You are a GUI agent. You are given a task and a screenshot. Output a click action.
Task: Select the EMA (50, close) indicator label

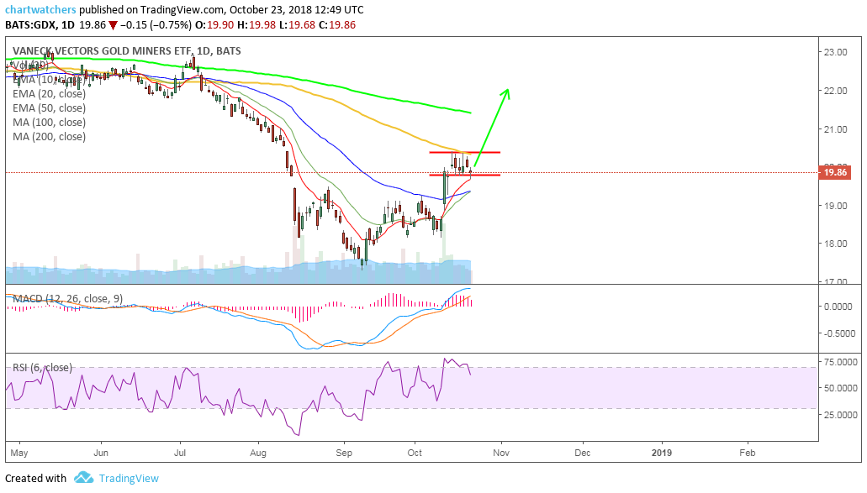click(50, 108)
